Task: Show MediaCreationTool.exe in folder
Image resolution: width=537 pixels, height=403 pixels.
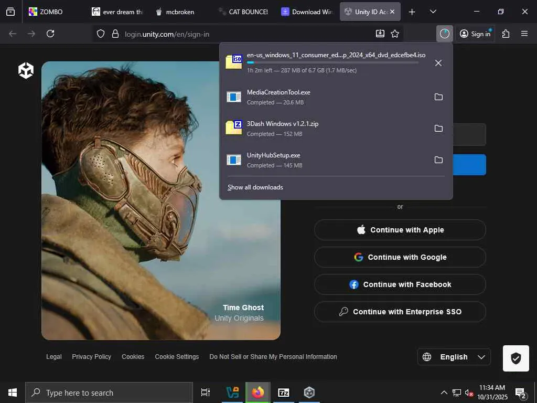Action: [438, 97]
